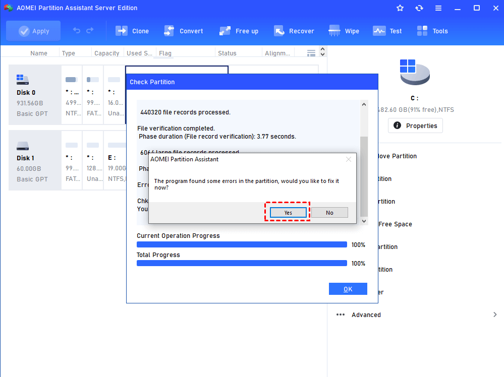Click the Move Partition option
Image resolution: width=504 pixels, height=377 pixels.
[x=397, y=156]
